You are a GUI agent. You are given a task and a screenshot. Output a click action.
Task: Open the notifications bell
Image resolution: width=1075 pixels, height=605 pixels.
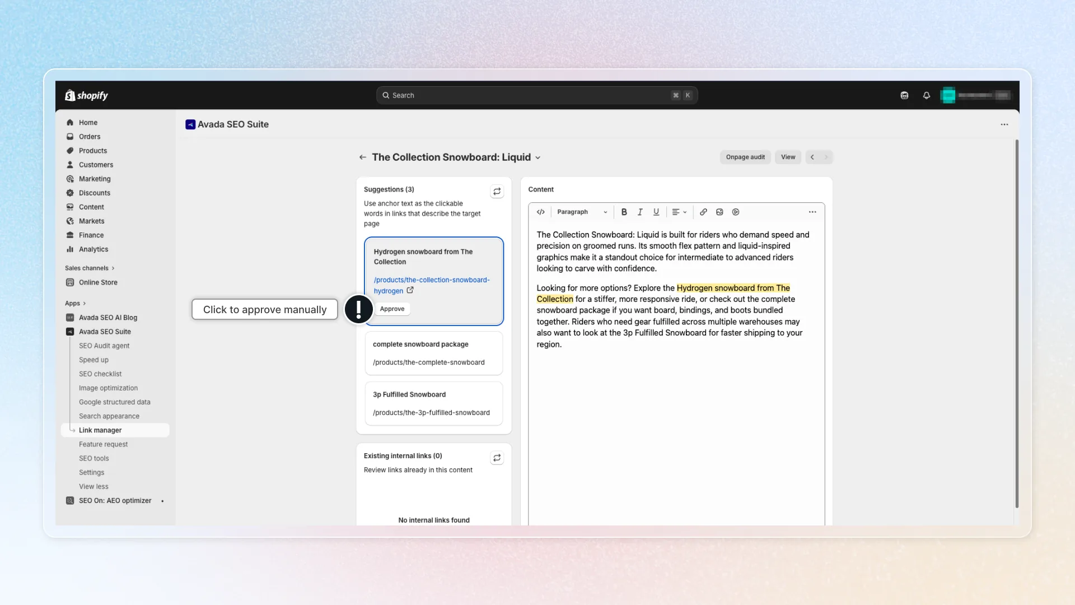[x=927, y=95]
